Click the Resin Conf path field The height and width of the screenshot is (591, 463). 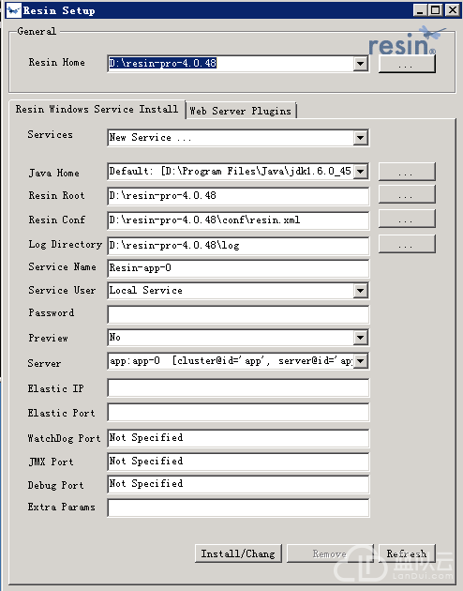click(238, 220)
